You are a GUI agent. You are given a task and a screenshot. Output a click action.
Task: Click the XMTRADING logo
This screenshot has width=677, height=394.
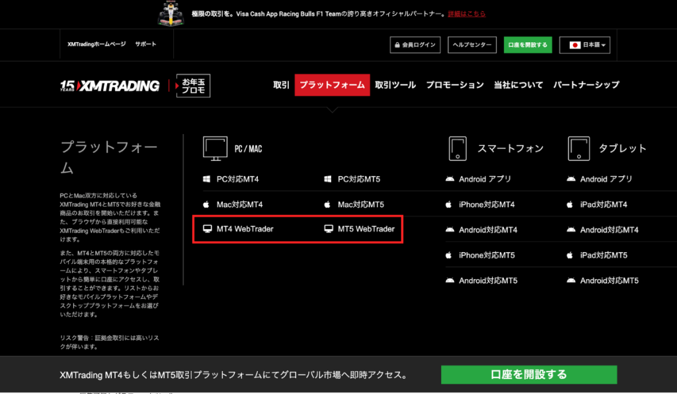pos(108,84)
